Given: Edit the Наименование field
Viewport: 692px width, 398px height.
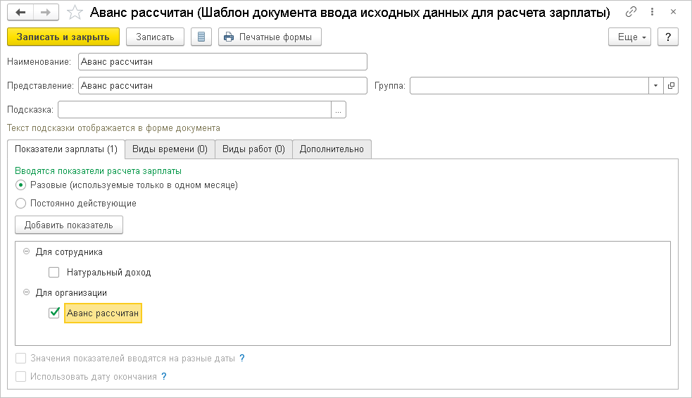Looking at the screenshot, I should pos(222,62).
